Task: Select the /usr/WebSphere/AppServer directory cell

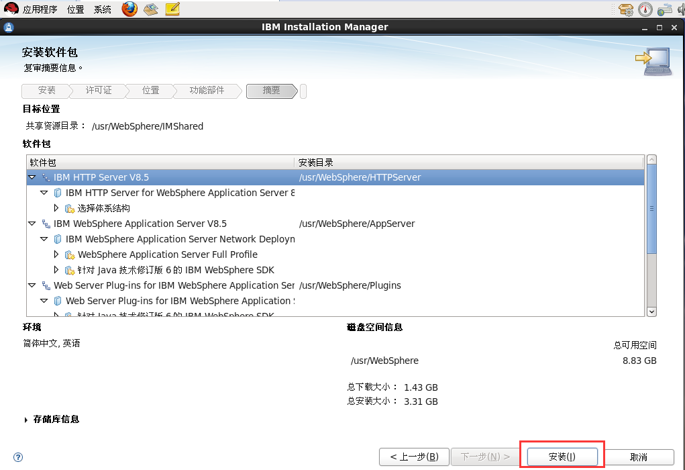Action: (x=357, y=224)
